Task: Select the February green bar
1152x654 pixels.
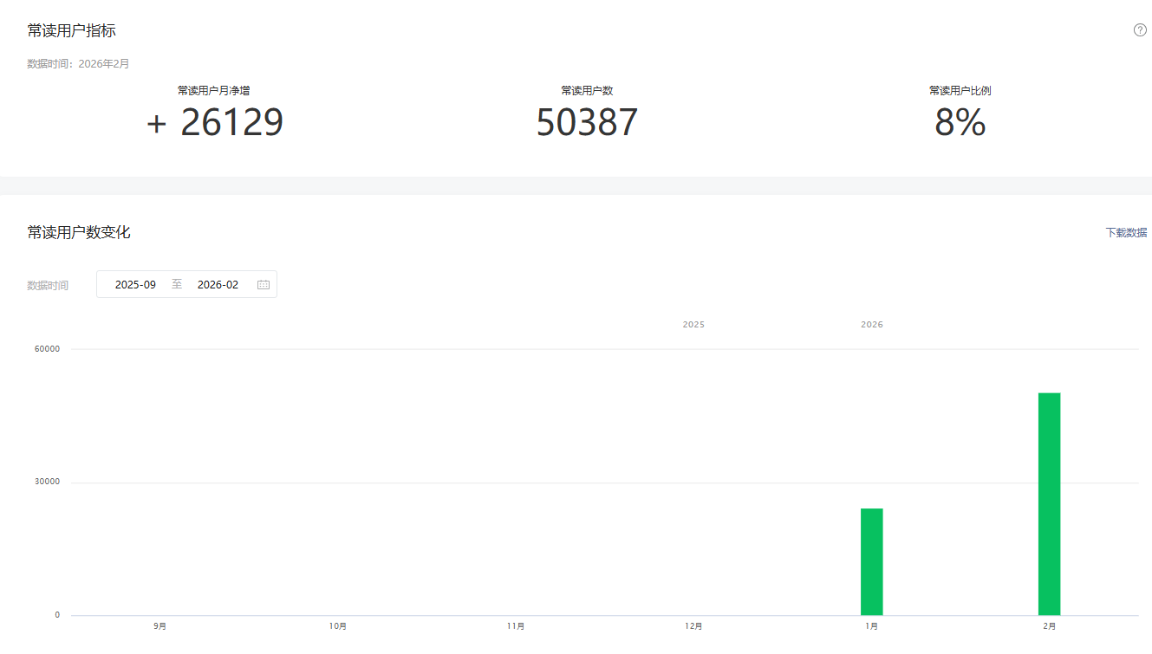Action: click(1049, 504)
